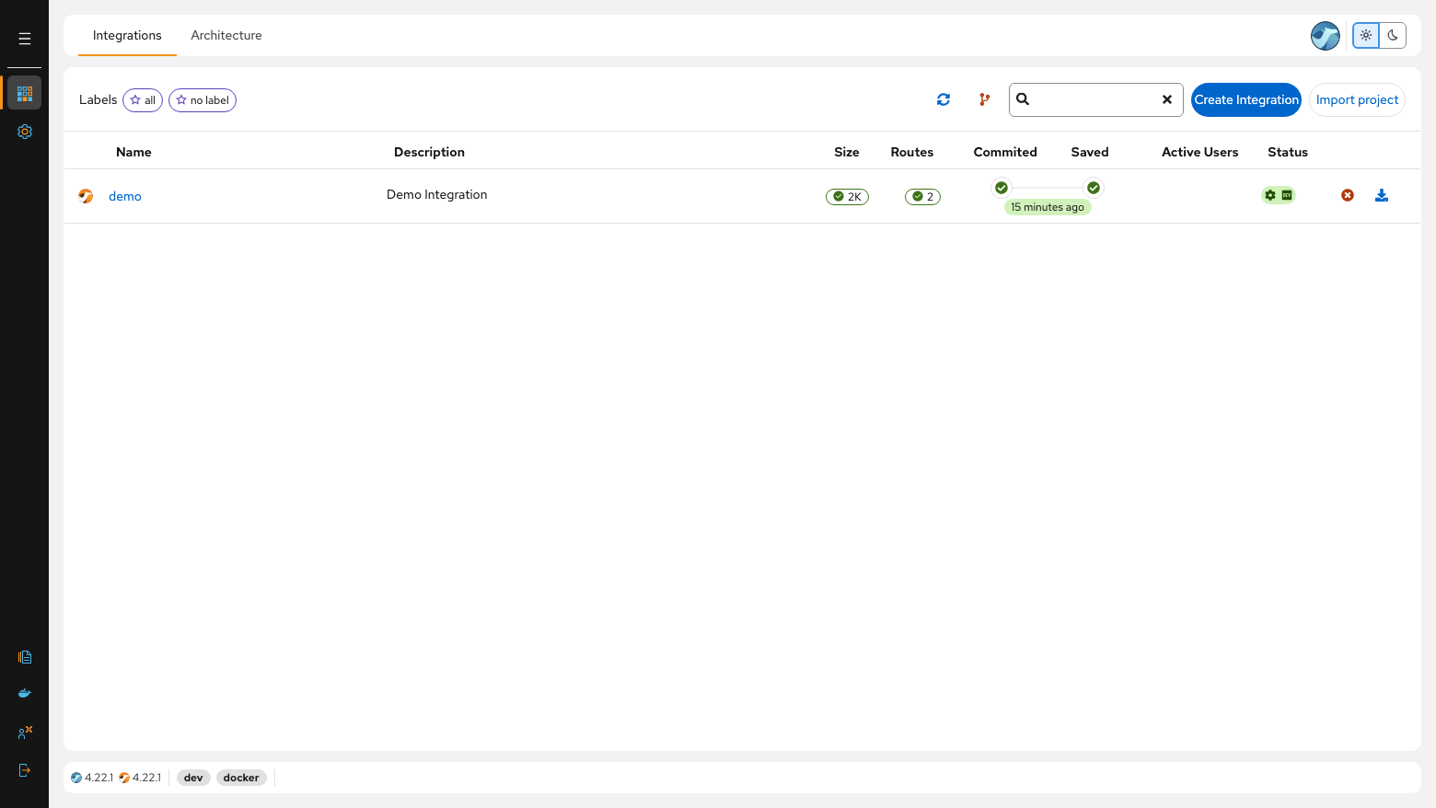Click the Import project button
This screenshot has height=808, width=1436.
[1357, 99]
